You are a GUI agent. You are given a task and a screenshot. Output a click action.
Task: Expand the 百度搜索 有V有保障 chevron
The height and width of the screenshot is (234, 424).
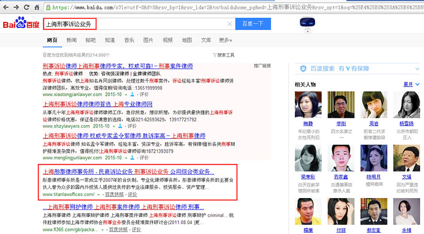click(417, 69)
